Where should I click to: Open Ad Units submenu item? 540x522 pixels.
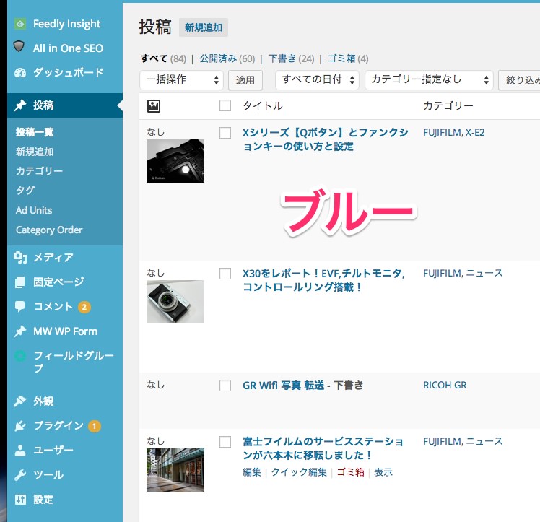click(x=34, y=210)
